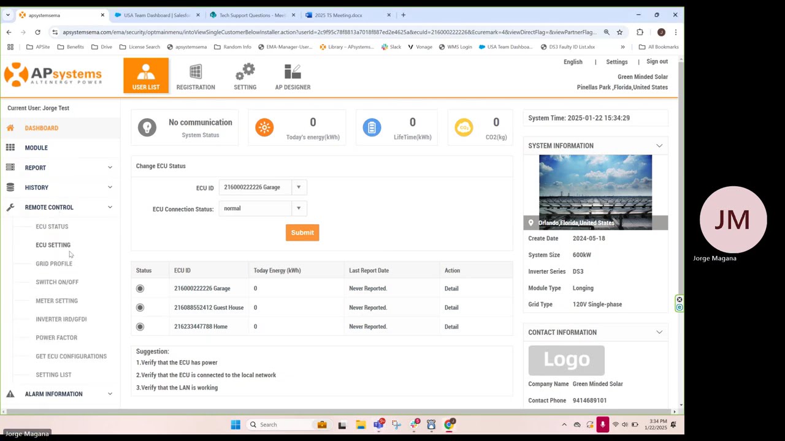Select the radio button for 216000222226 Garage
The width and height of the screenshot is (785, 441).
tap(140, 288)
